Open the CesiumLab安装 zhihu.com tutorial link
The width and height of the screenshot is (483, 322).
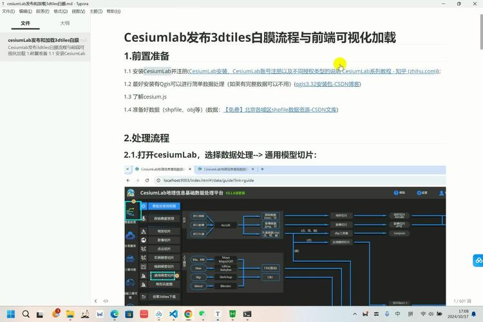click(314, 71)
